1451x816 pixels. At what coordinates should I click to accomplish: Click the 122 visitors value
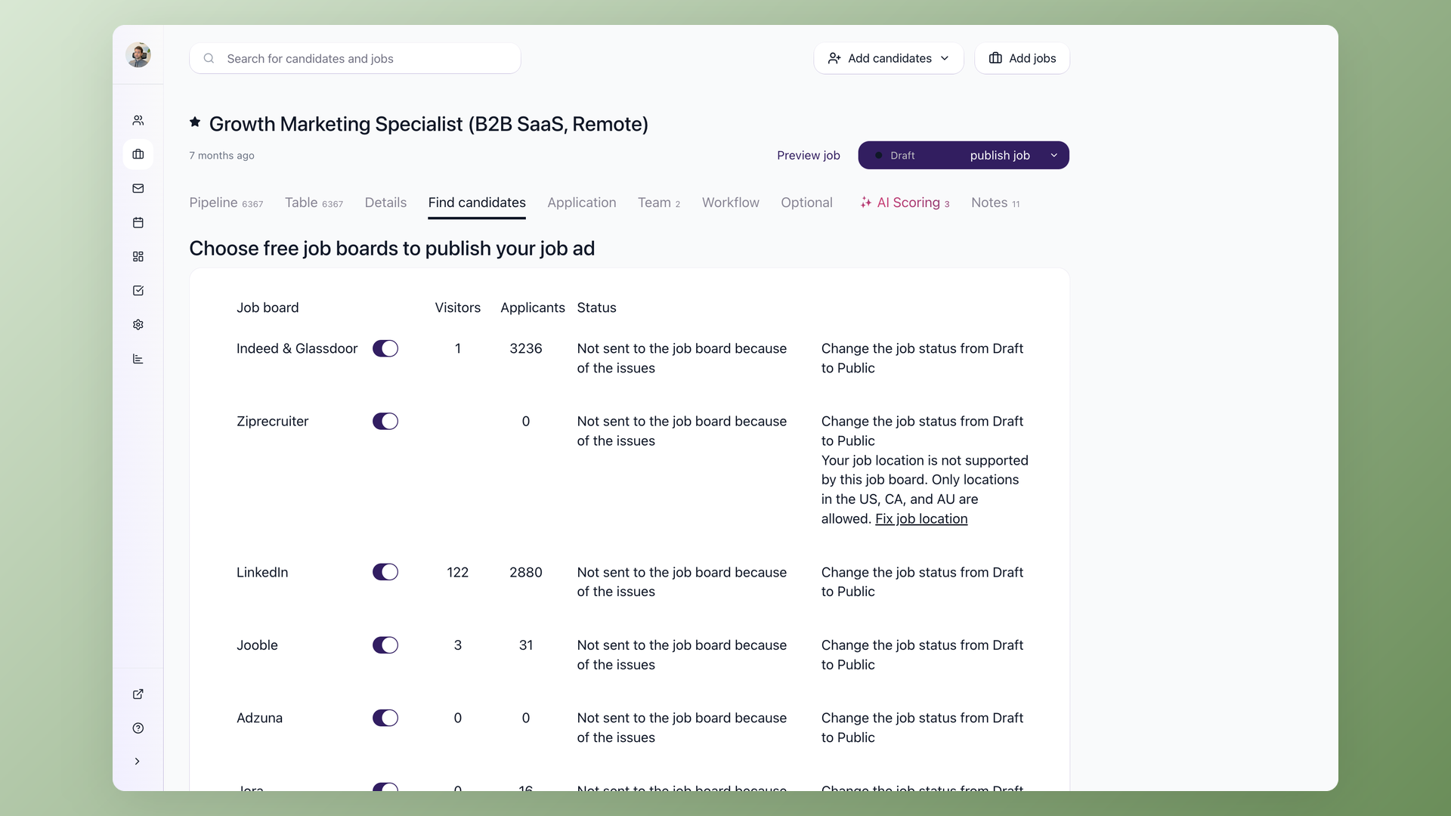pyautogui.click(x=457, y=572)
